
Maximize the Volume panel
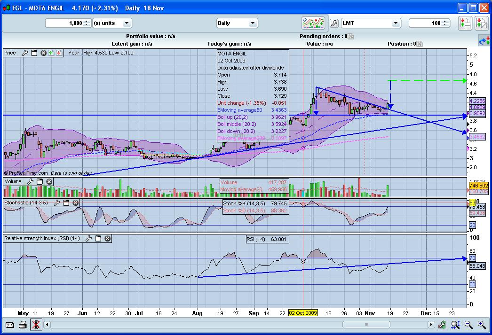pos(40,181)
